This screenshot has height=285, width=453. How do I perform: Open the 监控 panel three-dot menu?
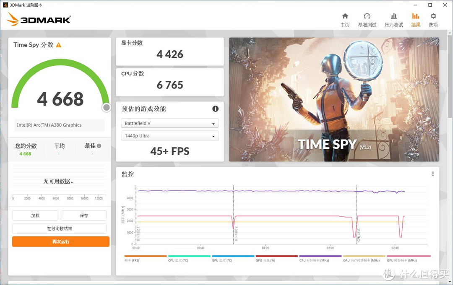point(433,174)
